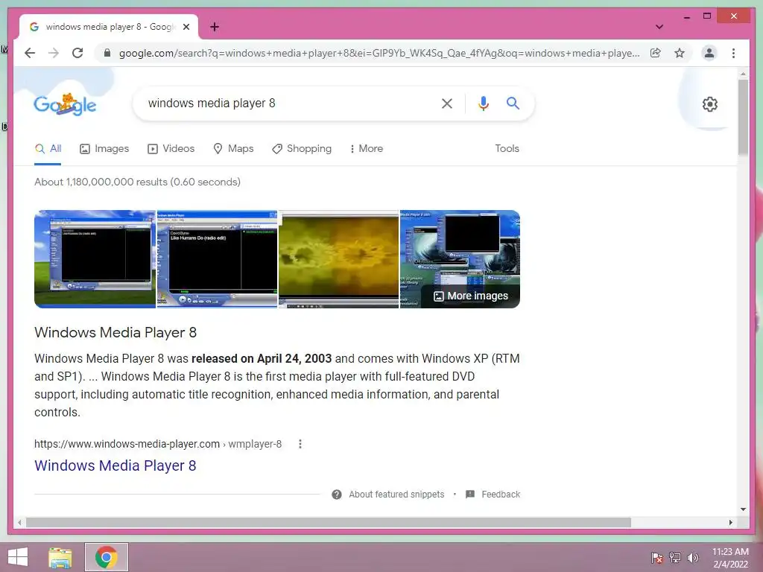Click the scroll up arrow

tap(743, 74)
